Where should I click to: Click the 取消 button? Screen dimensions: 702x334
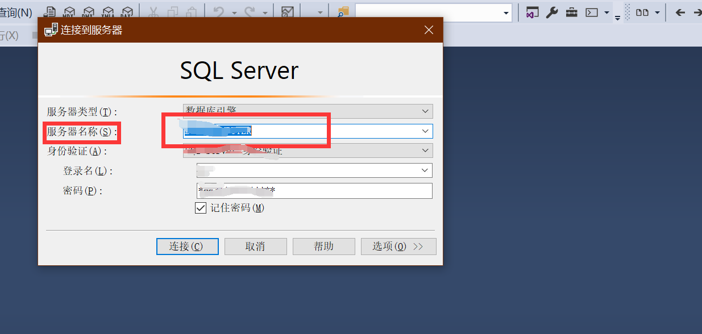[255, 247]
